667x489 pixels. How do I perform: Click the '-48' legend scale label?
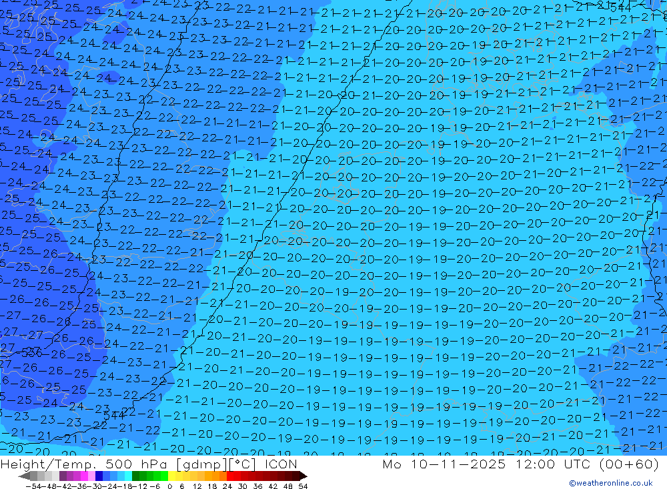pyautogui.click(x=50, y=486)
